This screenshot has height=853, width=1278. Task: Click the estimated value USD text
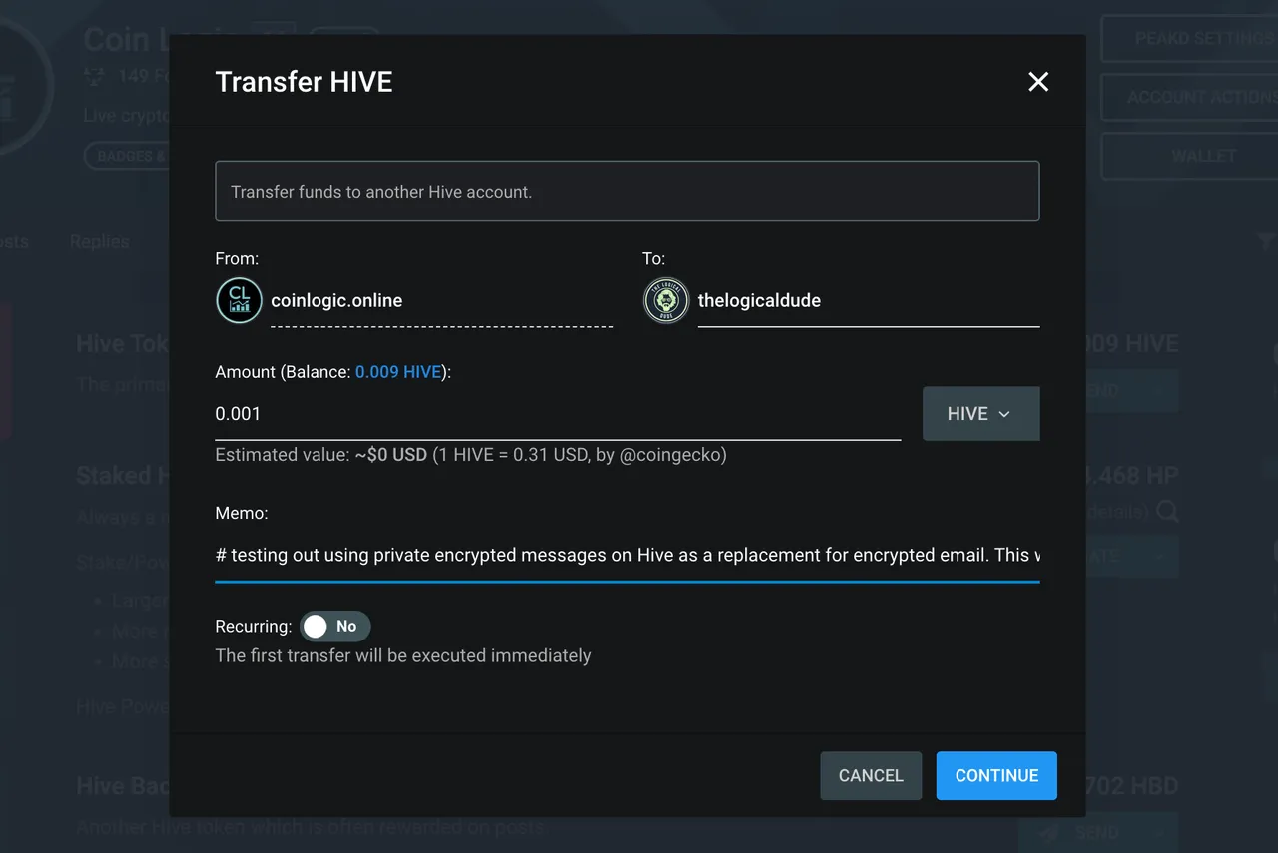pos(471,455)
